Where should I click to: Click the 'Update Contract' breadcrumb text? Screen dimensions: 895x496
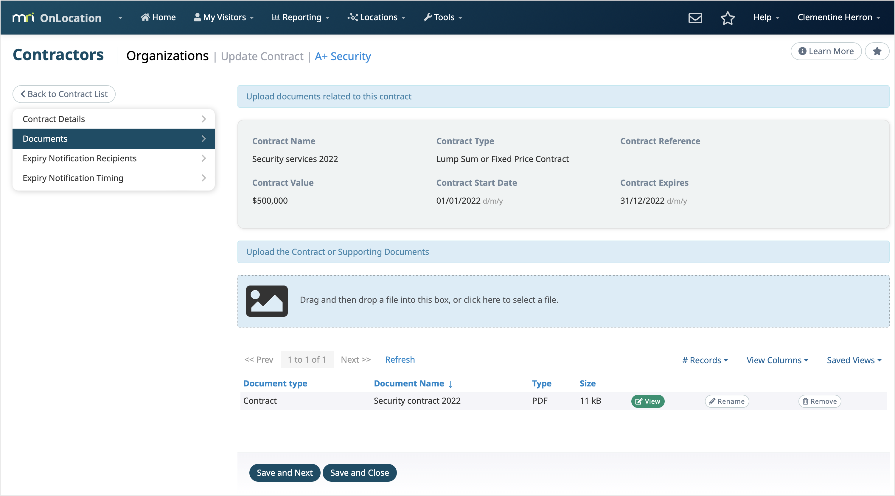click(262, 56)
